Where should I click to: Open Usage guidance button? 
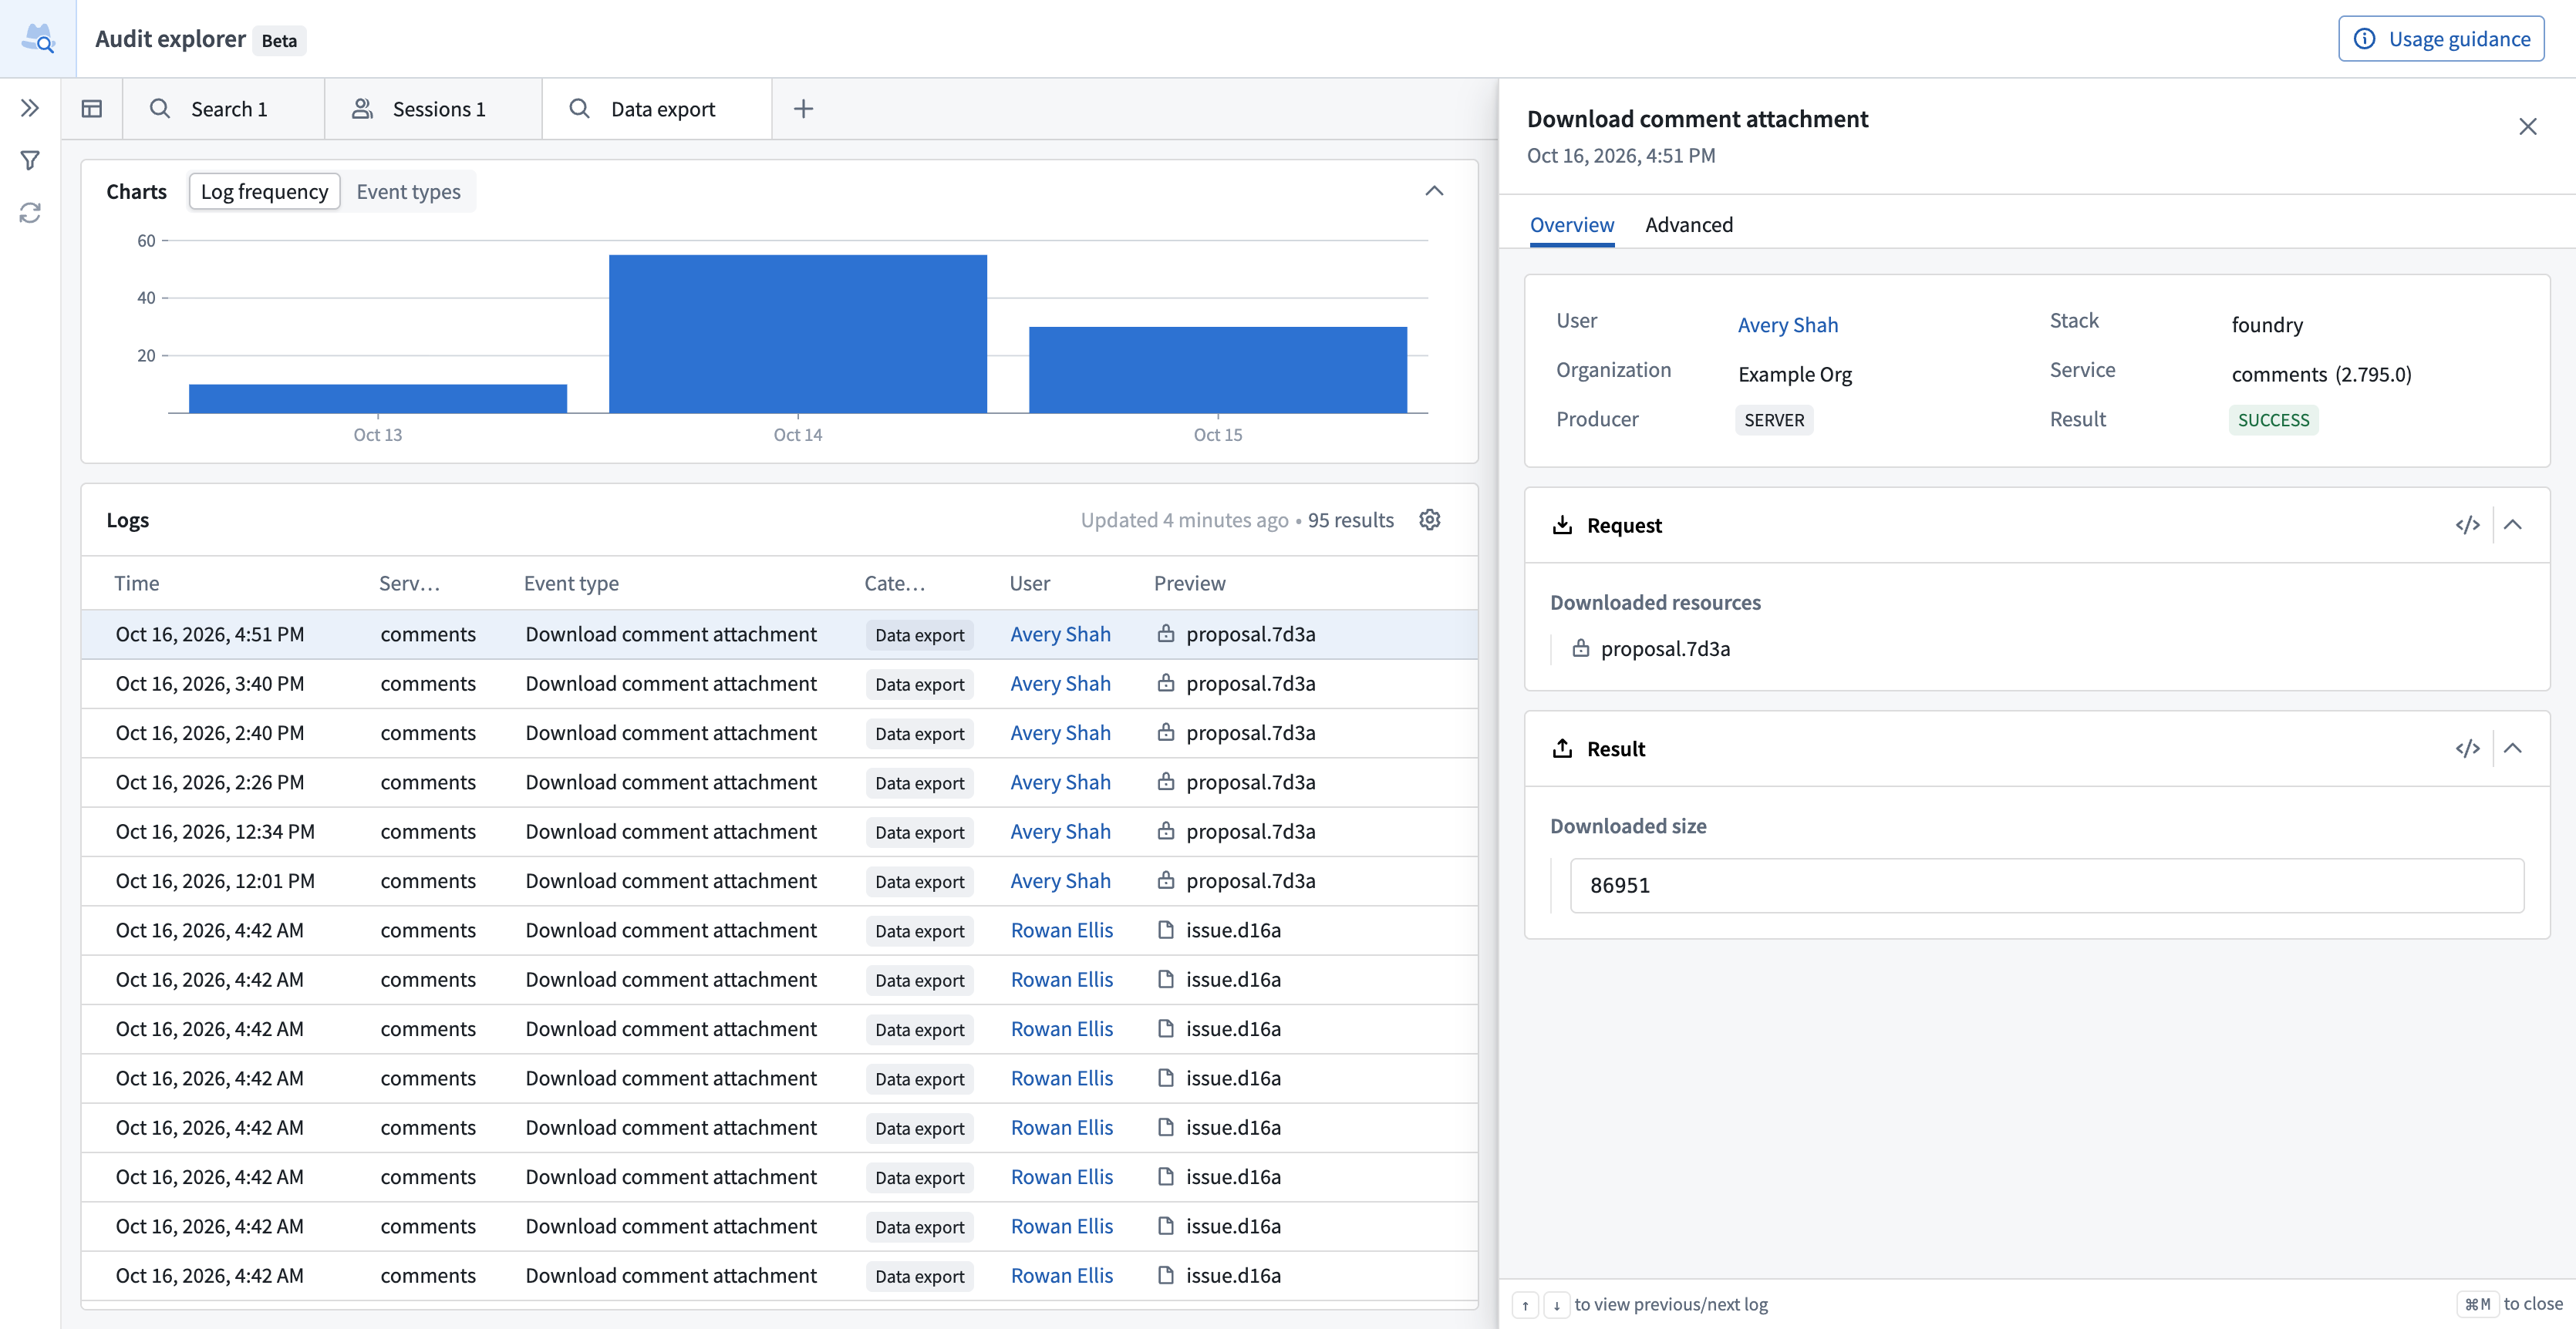coord(2441,39)
